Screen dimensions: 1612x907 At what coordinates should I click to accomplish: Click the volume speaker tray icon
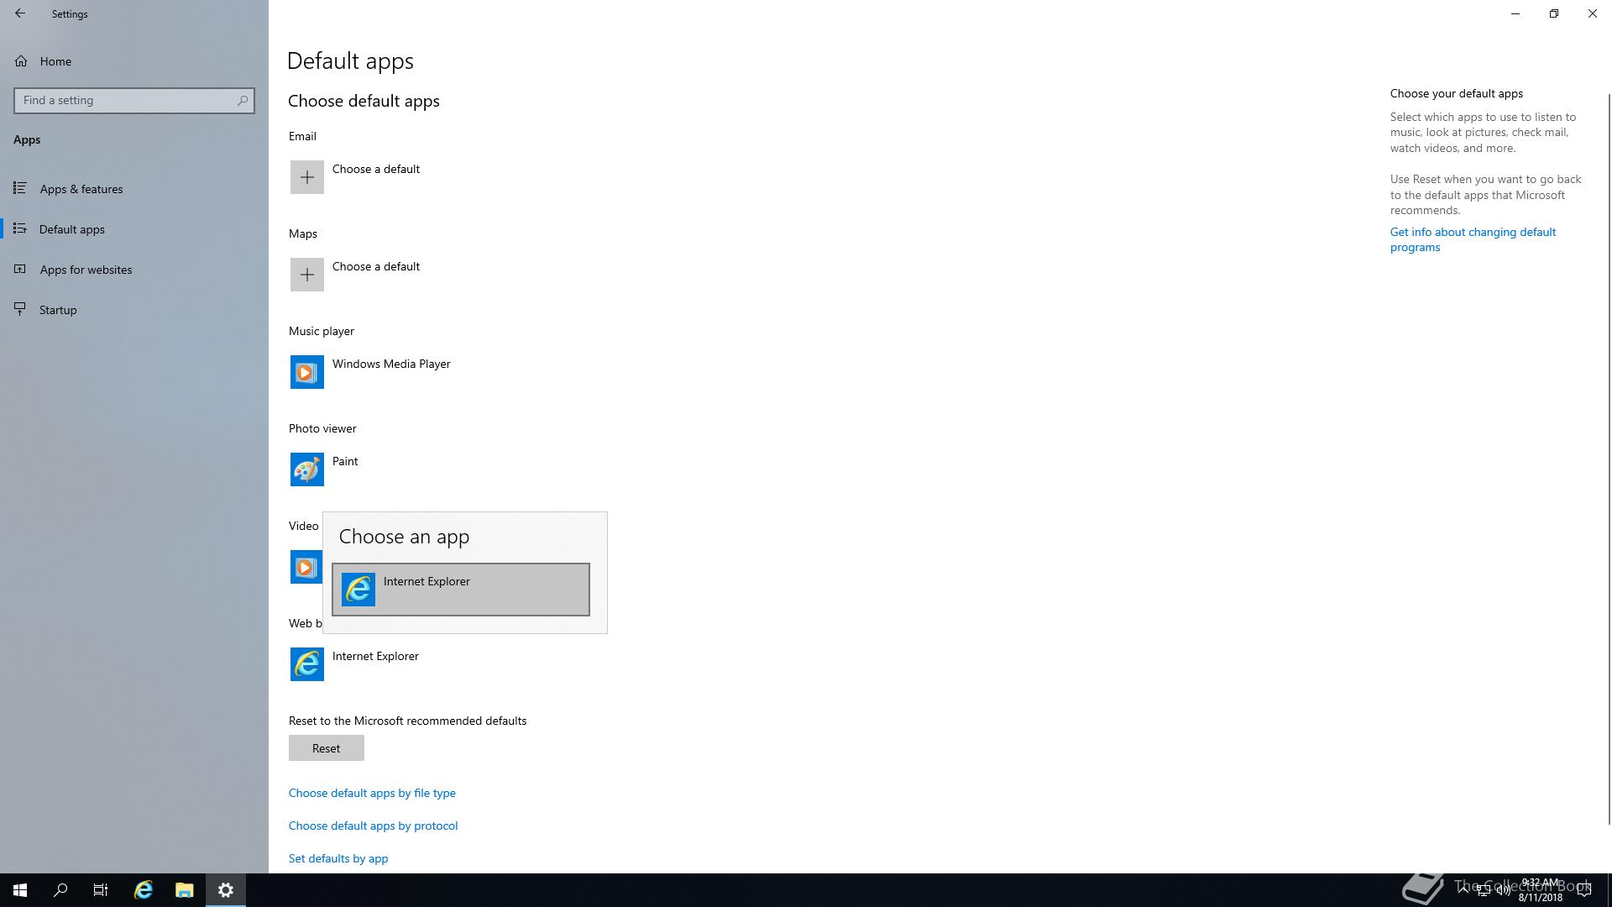[1503, 890]
